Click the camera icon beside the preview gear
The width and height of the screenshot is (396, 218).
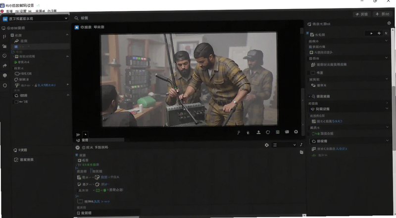click(x=287, y=132)
